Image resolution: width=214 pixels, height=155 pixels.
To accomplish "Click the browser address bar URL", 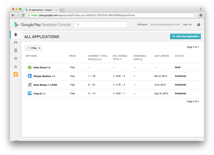I will (x=83, y=15).
